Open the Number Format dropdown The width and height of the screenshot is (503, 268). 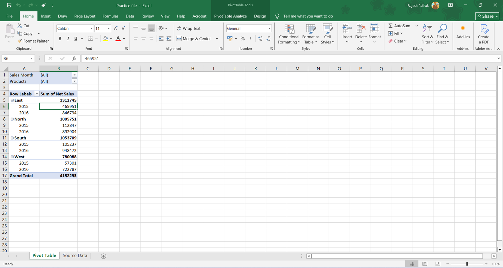coord(269,29)
